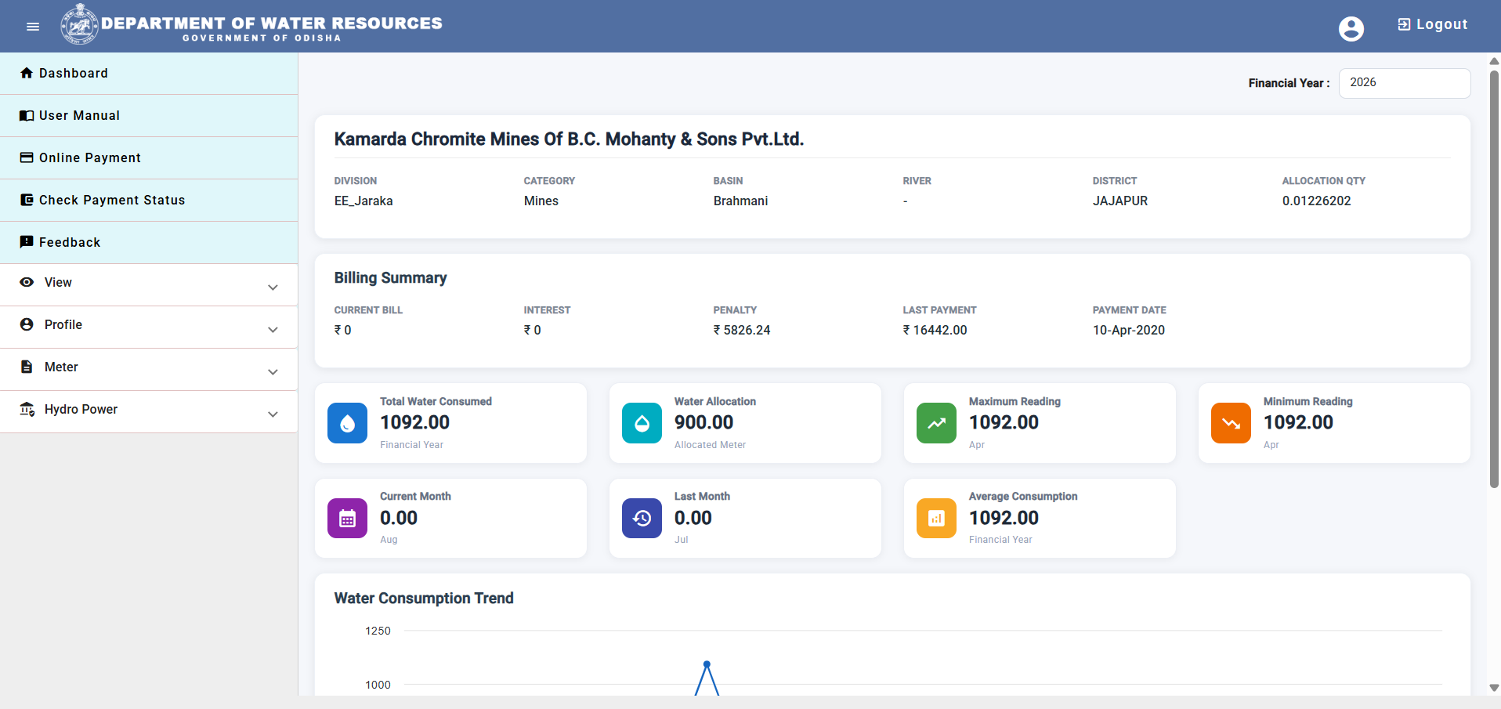Log out using the Logout button
Viewport: 1501px width, 709px height.
coord(1432,24)
